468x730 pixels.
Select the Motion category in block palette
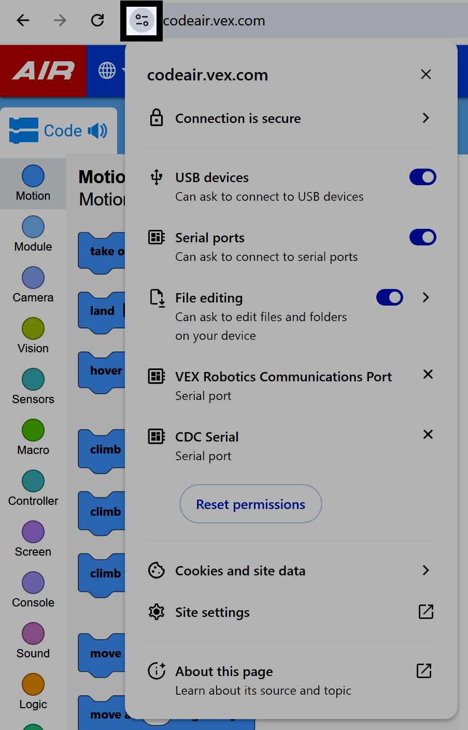33,184
